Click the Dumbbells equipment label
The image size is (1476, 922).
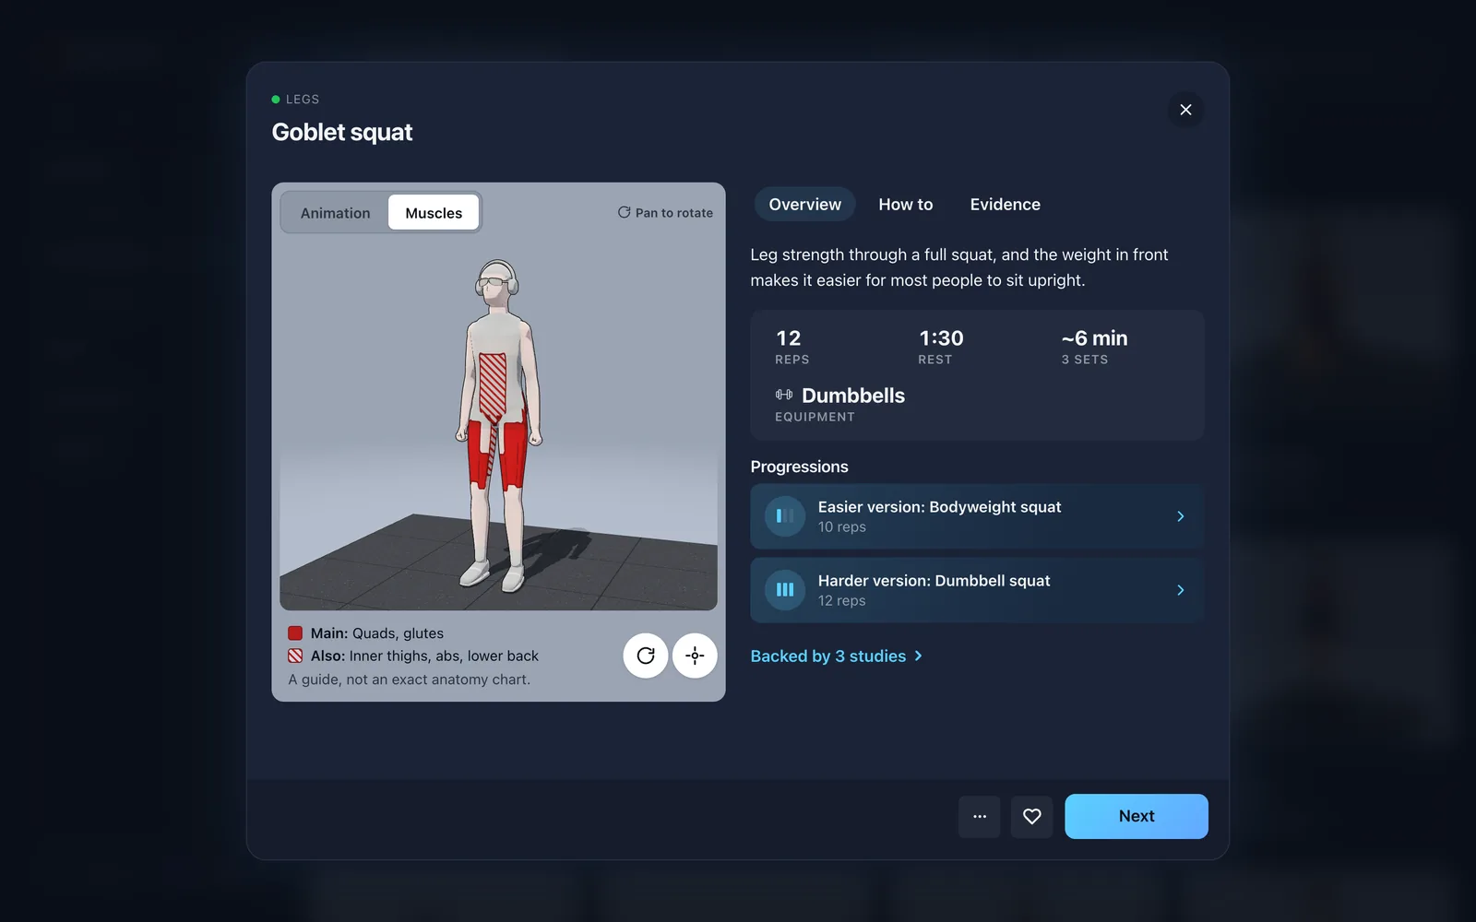[853, 396]
